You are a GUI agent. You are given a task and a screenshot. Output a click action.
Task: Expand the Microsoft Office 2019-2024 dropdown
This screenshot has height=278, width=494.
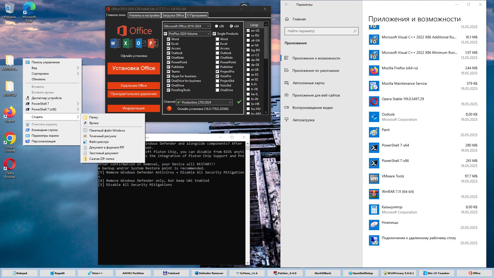[x=187, y=26]
